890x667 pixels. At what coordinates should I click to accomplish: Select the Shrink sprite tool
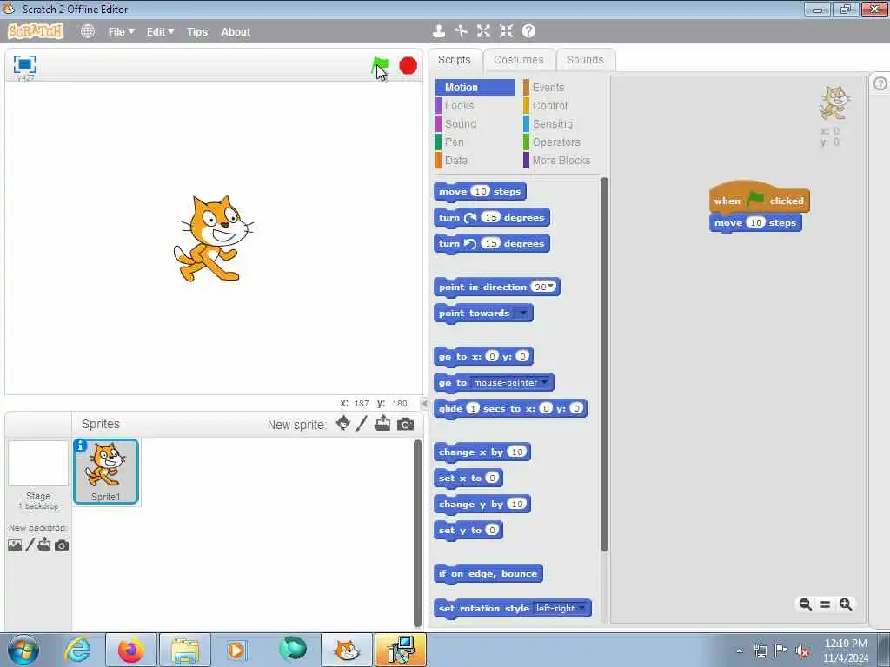[x=506, y=31]
